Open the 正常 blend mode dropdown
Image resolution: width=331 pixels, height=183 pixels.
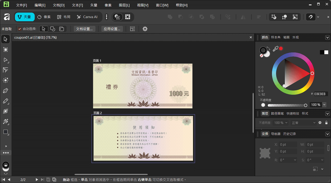point(304,123)
